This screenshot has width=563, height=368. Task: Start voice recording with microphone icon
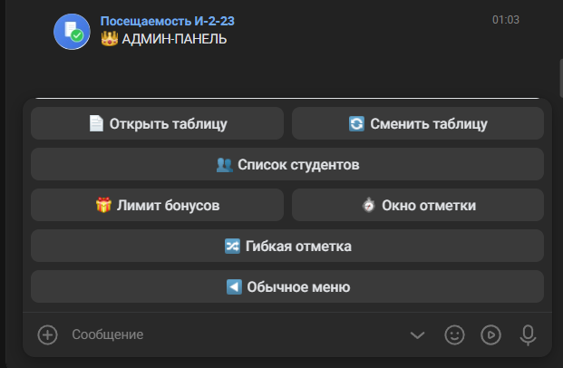pyautogui.click(x=528, y=335)
